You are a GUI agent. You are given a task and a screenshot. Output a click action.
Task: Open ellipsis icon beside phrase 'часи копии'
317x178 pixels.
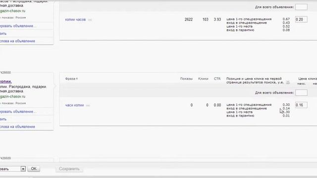tap(88, 105)
